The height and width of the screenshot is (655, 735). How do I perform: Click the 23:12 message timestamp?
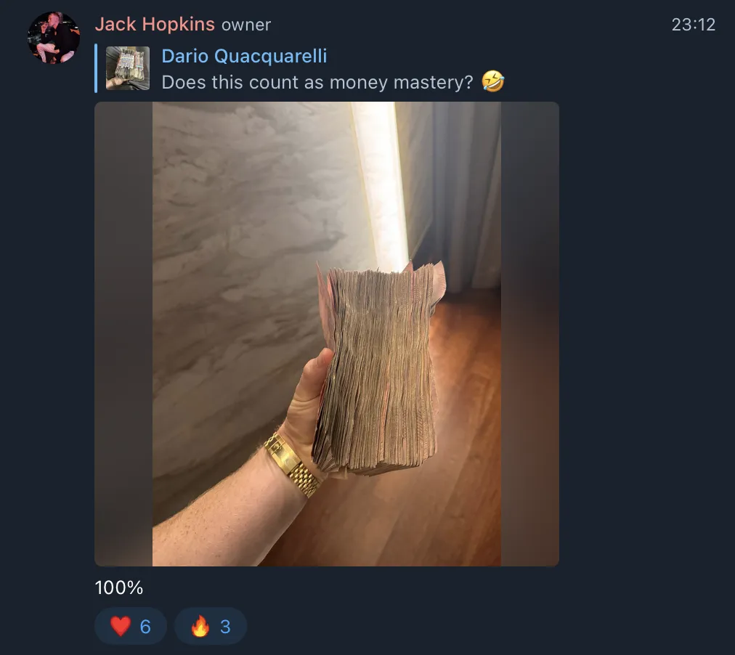pyautogui.click(x=694, y=25)
